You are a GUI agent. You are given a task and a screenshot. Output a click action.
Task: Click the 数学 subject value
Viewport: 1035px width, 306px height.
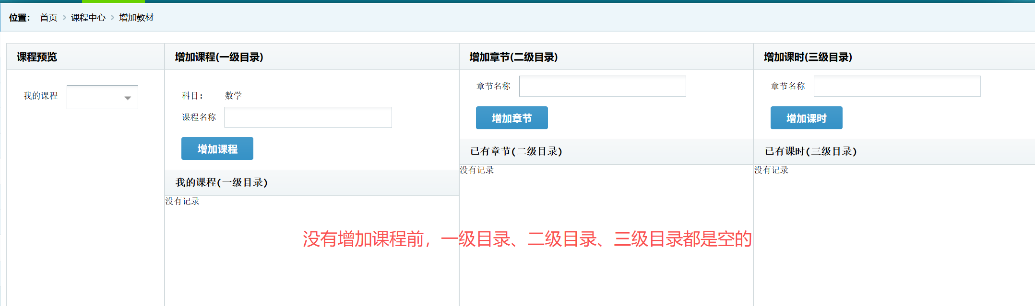[233, 96]
